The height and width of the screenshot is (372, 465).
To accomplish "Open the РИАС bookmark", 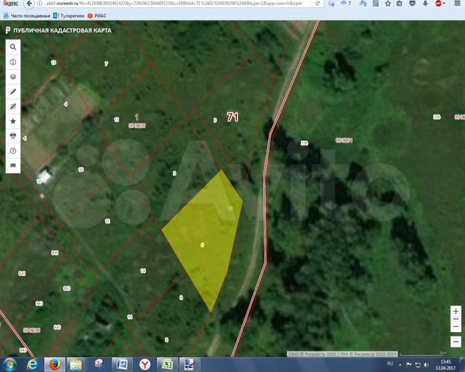I will click(97, 16).
